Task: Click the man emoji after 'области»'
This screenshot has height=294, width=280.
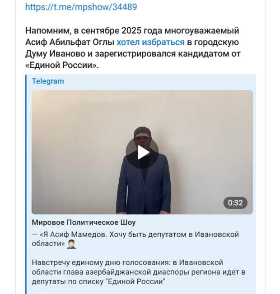Action: pyautogui.click(x=71, y=244)
